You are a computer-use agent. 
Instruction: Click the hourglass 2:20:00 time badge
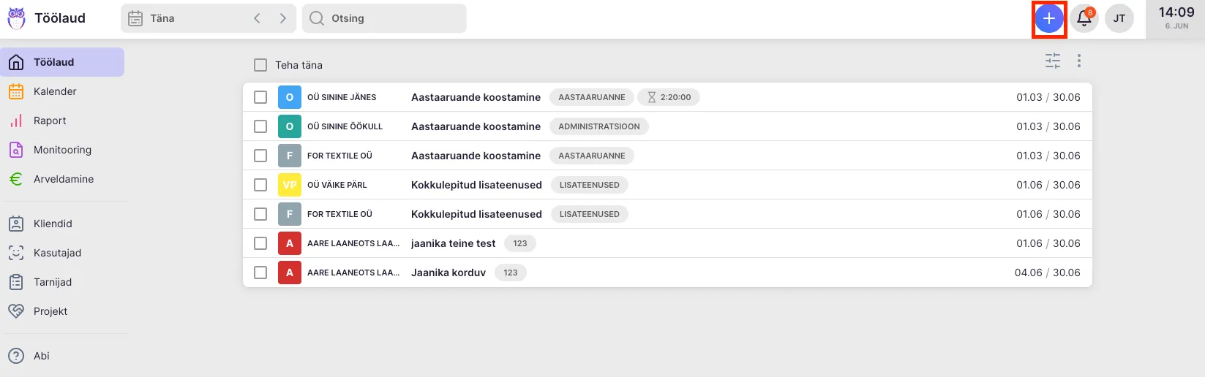click(668, 97)
